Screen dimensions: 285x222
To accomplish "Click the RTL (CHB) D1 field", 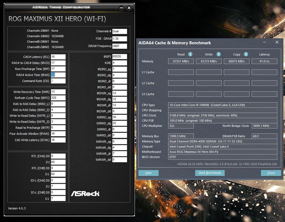I will tap(58, 174).
